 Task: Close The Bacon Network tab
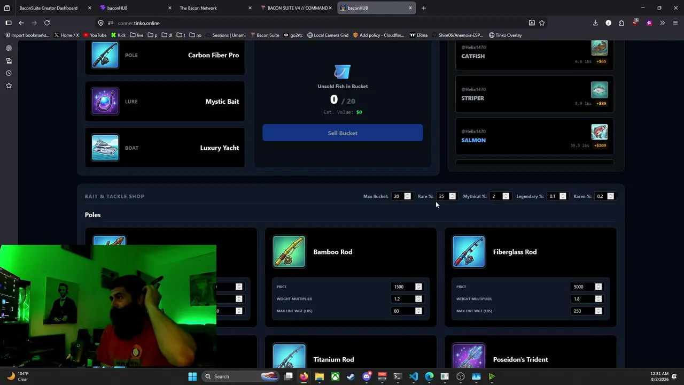coord(250,8)
